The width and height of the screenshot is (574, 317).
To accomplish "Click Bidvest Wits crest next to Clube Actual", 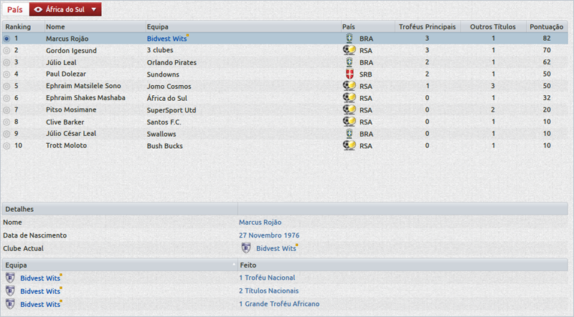I will (246, 248).
